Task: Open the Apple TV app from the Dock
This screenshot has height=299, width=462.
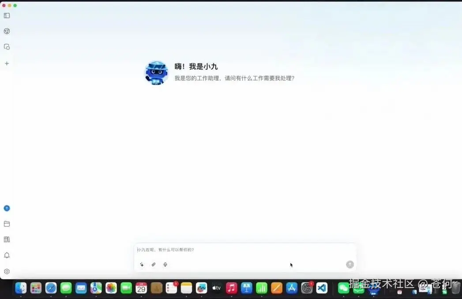Action: [216, 288]
